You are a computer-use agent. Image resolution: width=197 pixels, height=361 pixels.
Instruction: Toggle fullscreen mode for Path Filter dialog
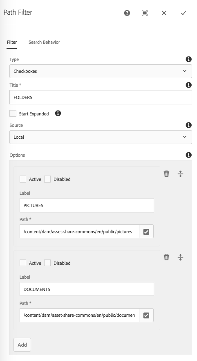tap(145, 13)
